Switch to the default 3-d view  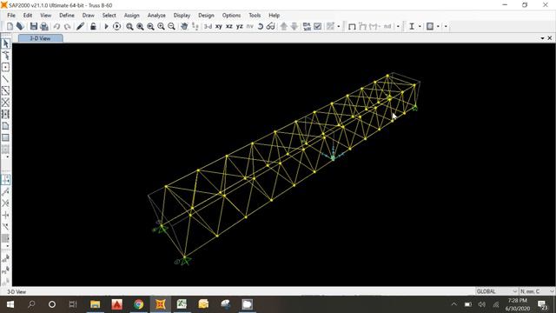(x=208, y=26)
